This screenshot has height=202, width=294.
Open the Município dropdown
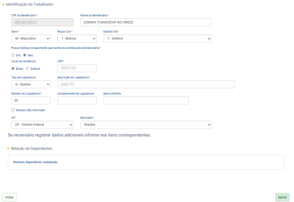tap(146, 125)
